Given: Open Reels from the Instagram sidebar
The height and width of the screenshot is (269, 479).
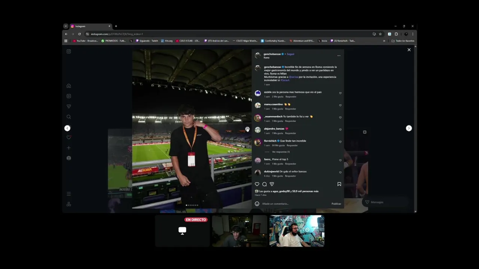Looking at the screenshot, I should tap(68, 96).
